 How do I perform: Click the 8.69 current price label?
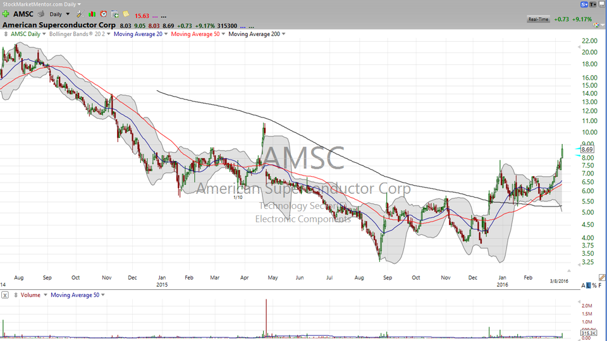click(x=587, y=149)
